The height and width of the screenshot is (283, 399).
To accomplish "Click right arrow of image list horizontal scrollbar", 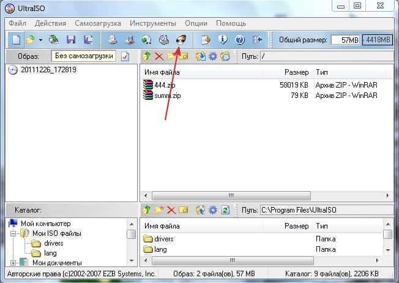I will click(387, 195).
